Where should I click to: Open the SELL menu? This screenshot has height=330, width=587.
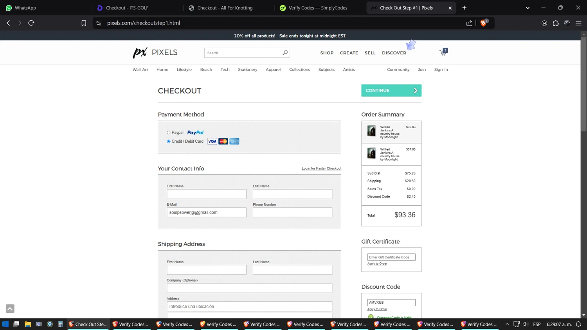tap(370, 53)
